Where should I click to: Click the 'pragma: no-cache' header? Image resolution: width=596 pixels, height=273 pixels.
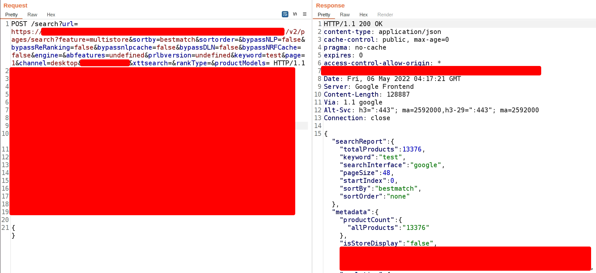click(x=355, y=47)
